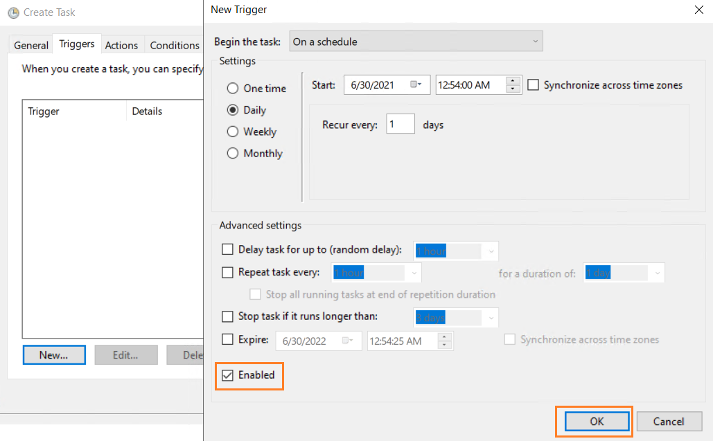Check Stop task if it runs longer
The width and height of the screenshot is (713, 441).
coord(227,317)
